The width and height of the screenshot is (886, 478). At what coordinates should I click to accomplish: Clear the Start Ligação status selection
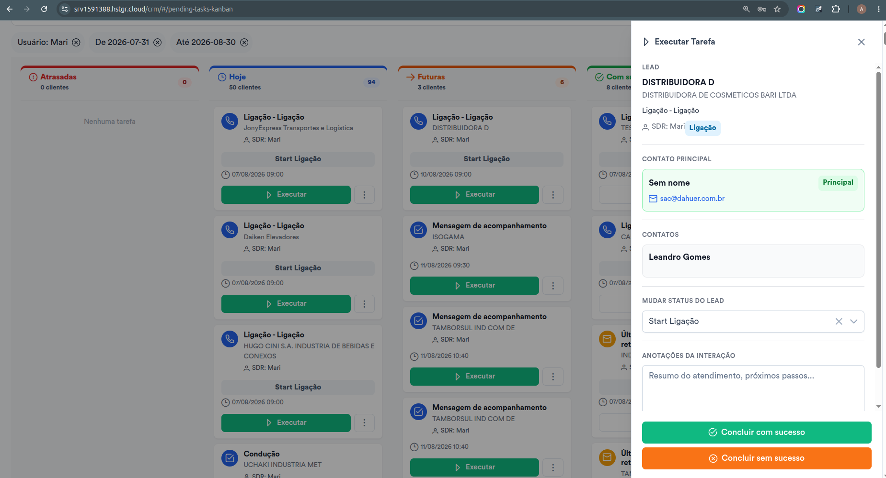pos(839,322)
